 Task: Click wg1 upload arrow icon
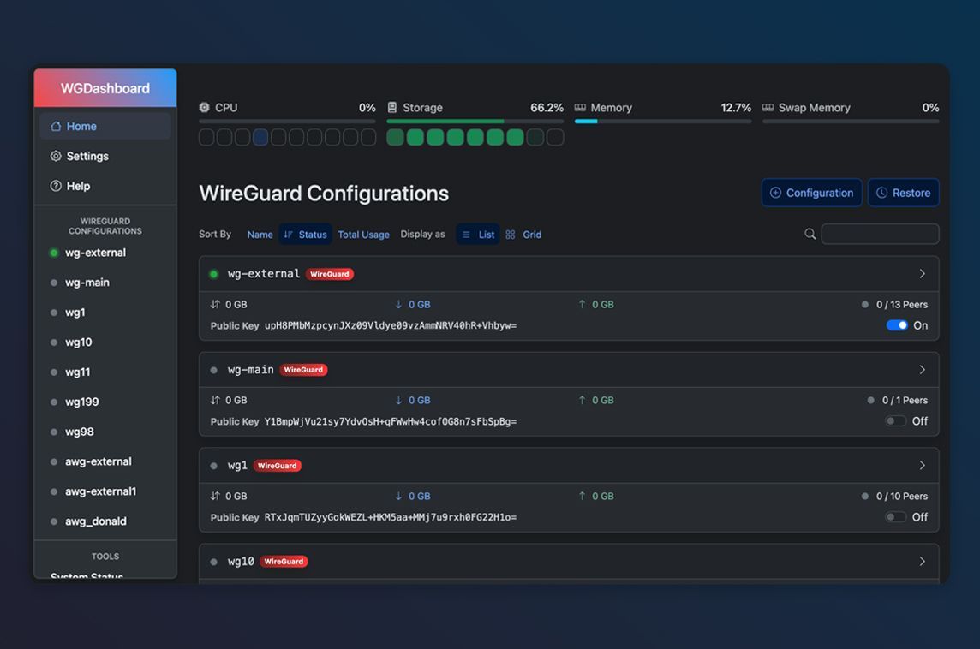pyautogui.click(x=582, y=496)
